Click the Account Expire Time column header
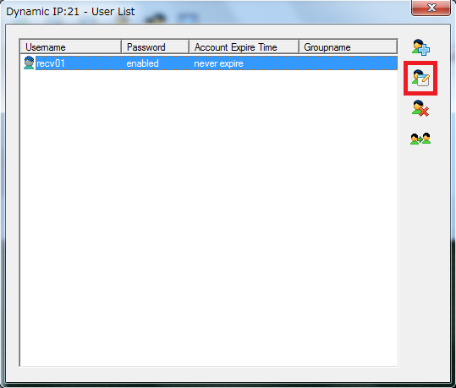 coord(244,46)
